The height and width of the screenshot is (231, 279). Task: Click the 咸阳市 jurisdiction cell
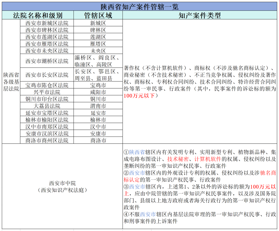click(98, 92)
